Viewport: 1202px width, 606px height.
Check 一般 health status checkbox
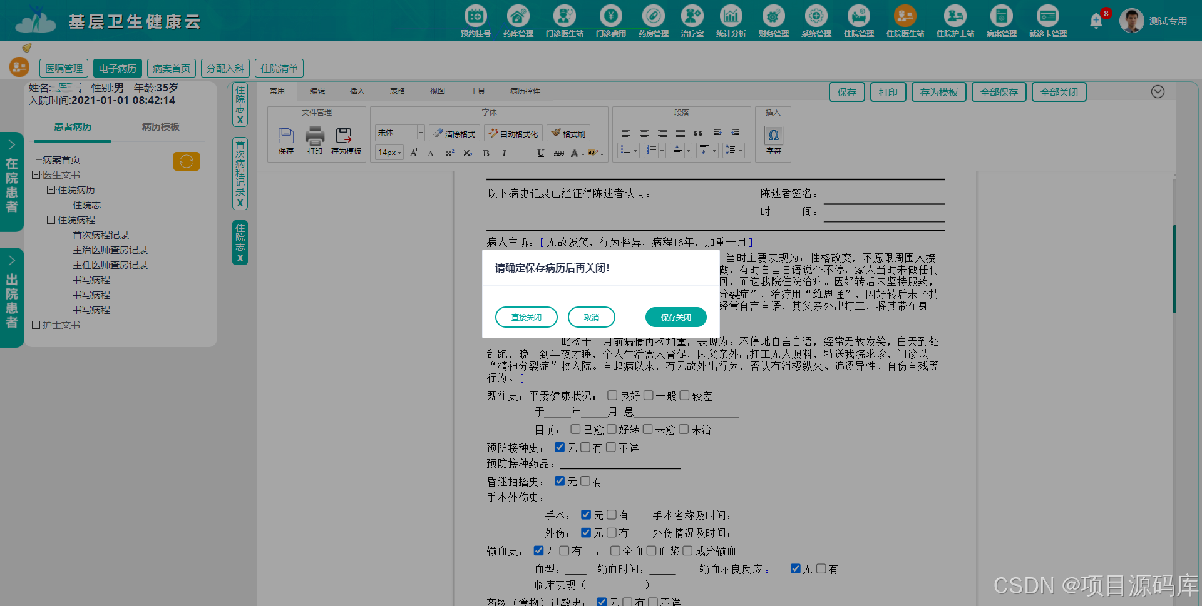(x=649, y=395)
